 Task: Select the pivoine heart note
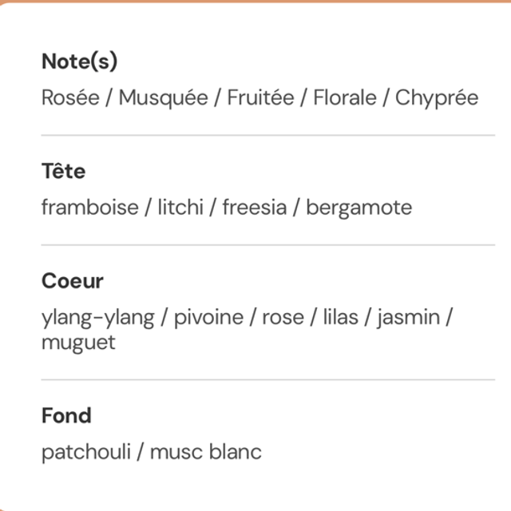coord(208,318)
